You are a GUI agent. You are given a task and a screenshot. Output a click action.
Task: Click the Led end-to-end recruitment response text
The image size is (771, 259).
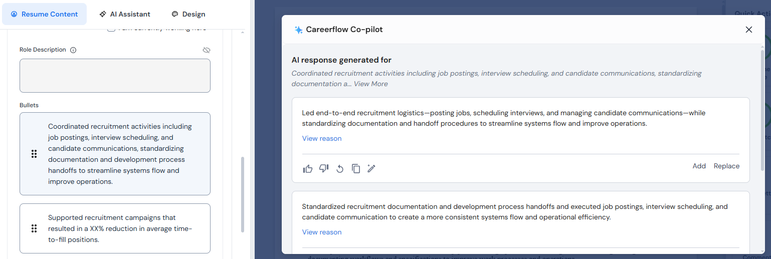click(504, 118)
